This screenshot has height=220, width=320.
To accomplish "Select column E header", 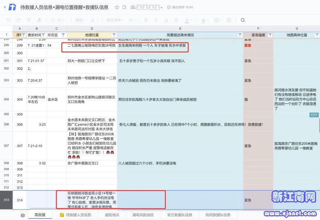I will tap(180, 29).
